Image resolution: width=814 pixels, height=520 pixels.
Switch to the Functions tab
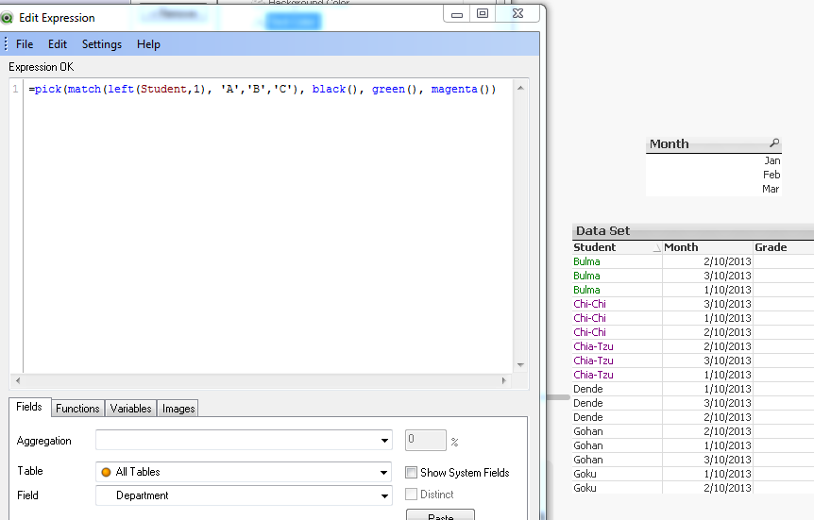[77, 409]
